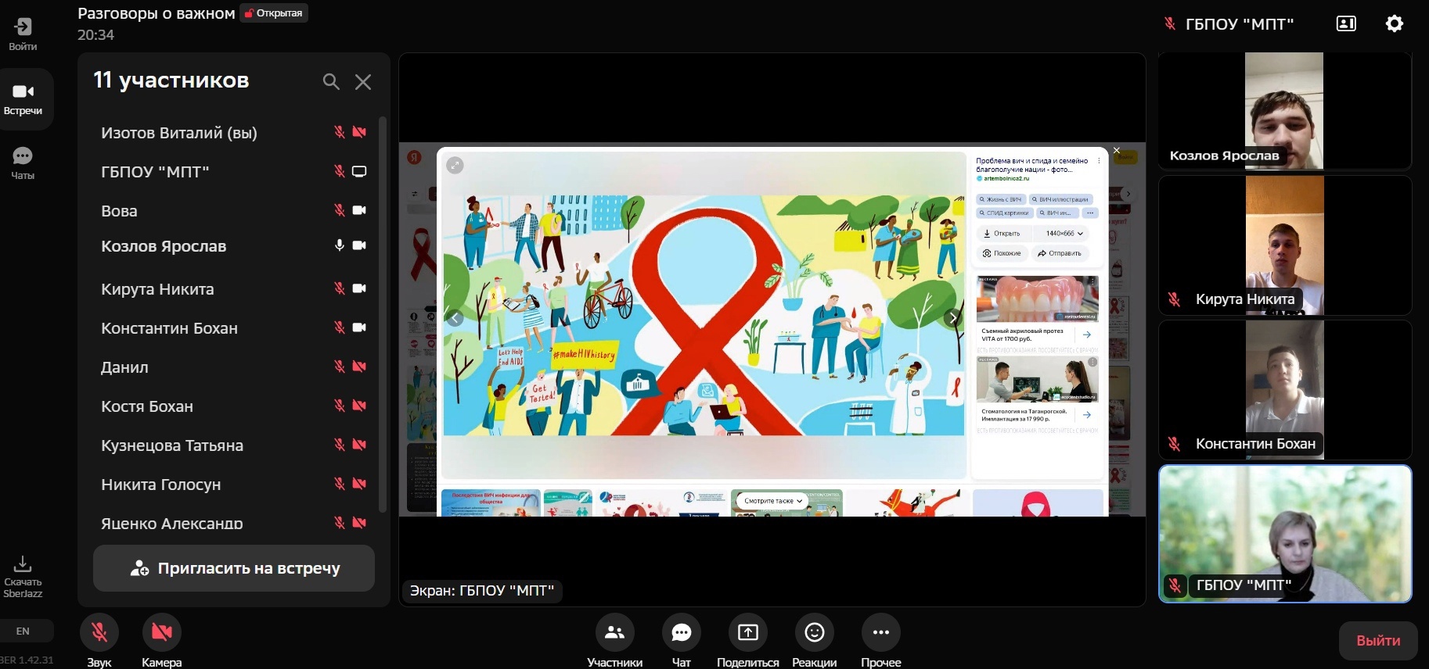Click camera icon for Константин Бохан row
This screenshot has width=1429, height=669.
click(359, 327)
